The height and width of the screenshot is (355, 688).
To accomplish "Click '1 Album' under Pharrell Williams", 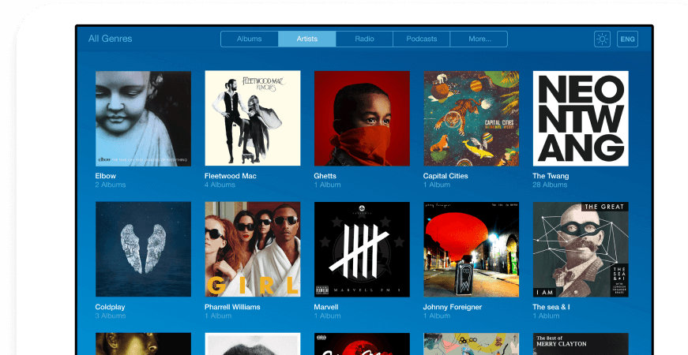I will 218,316.
